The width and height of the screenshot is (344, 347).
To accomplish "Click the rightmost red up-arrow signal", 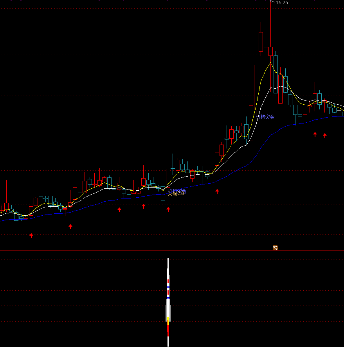I will (x=324, y=136).
